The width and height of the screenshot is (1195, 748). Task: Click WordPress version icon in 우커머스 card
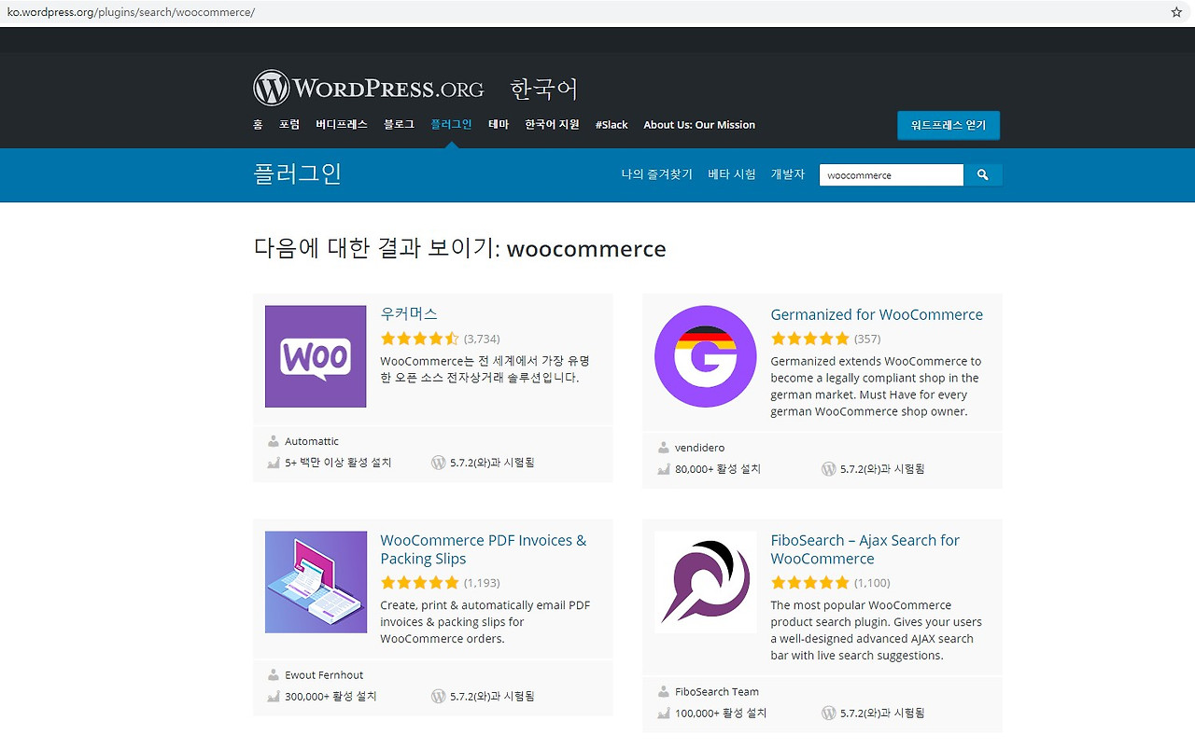[x=439, y=463]
